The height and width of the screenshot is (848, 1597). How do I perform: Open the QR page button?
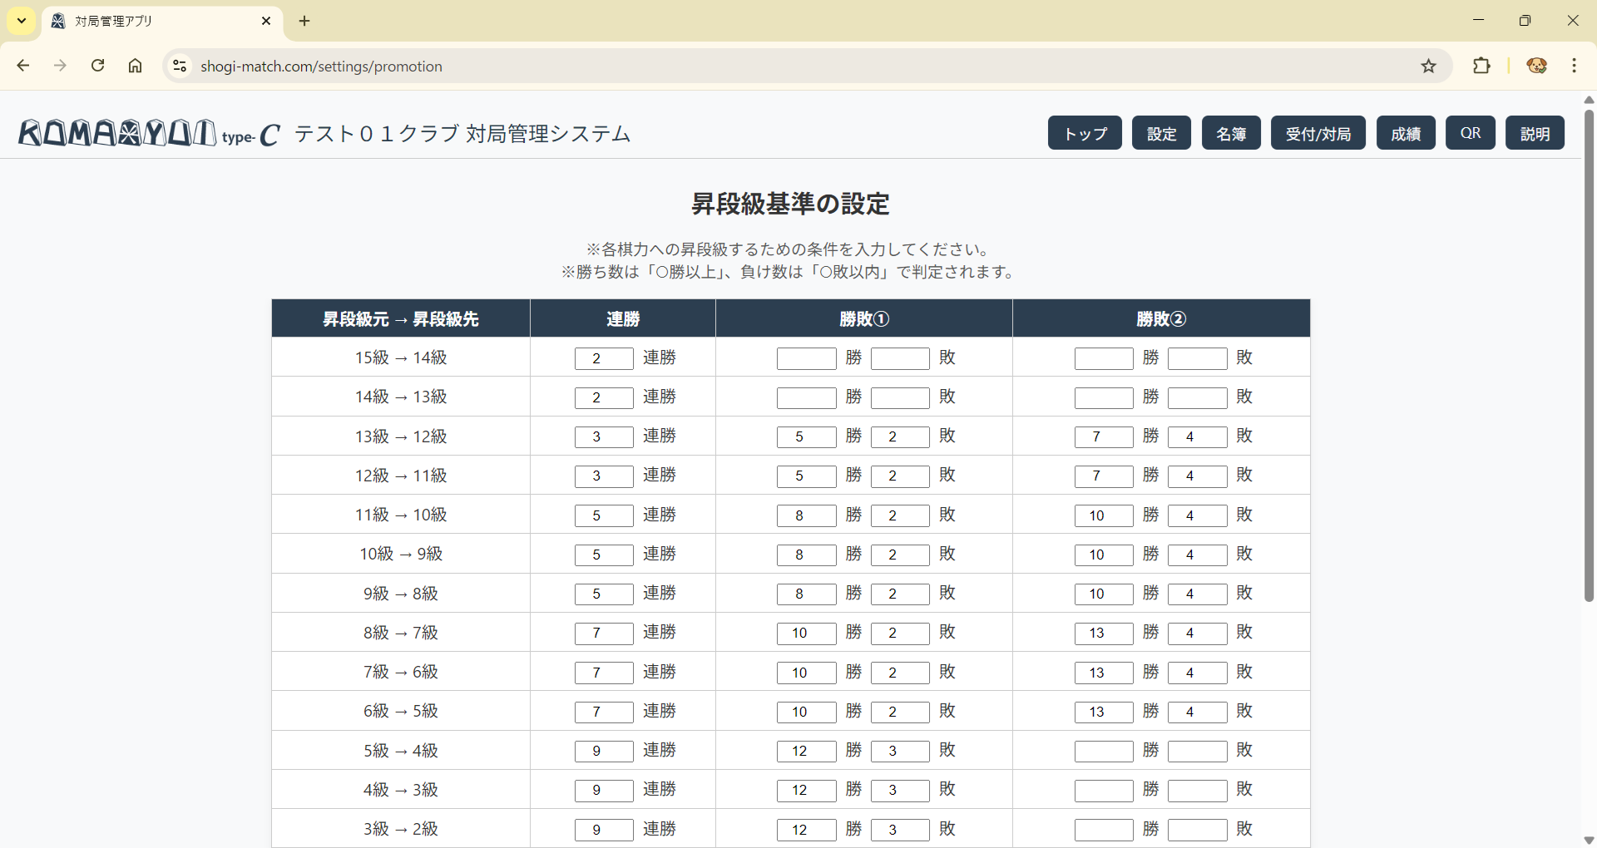tap(1470, 133)
